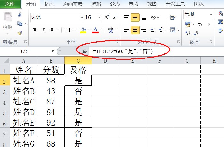Switch to 开发工具 tab
Viewport: 224px width, 147px height.
[x=175, y=4]
